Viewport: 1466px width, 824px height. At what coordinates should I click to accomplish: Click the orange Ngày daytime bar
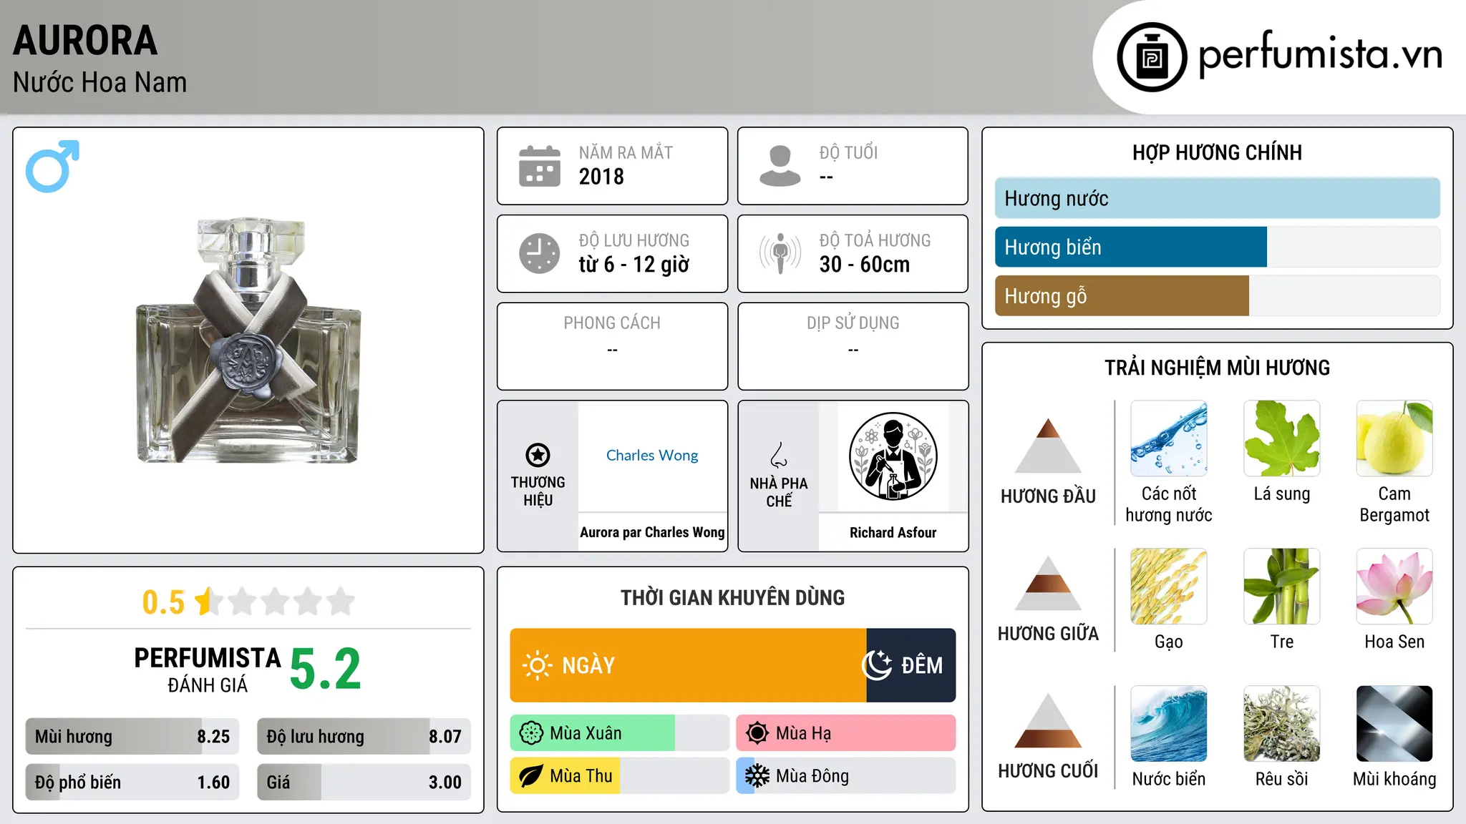688,665
